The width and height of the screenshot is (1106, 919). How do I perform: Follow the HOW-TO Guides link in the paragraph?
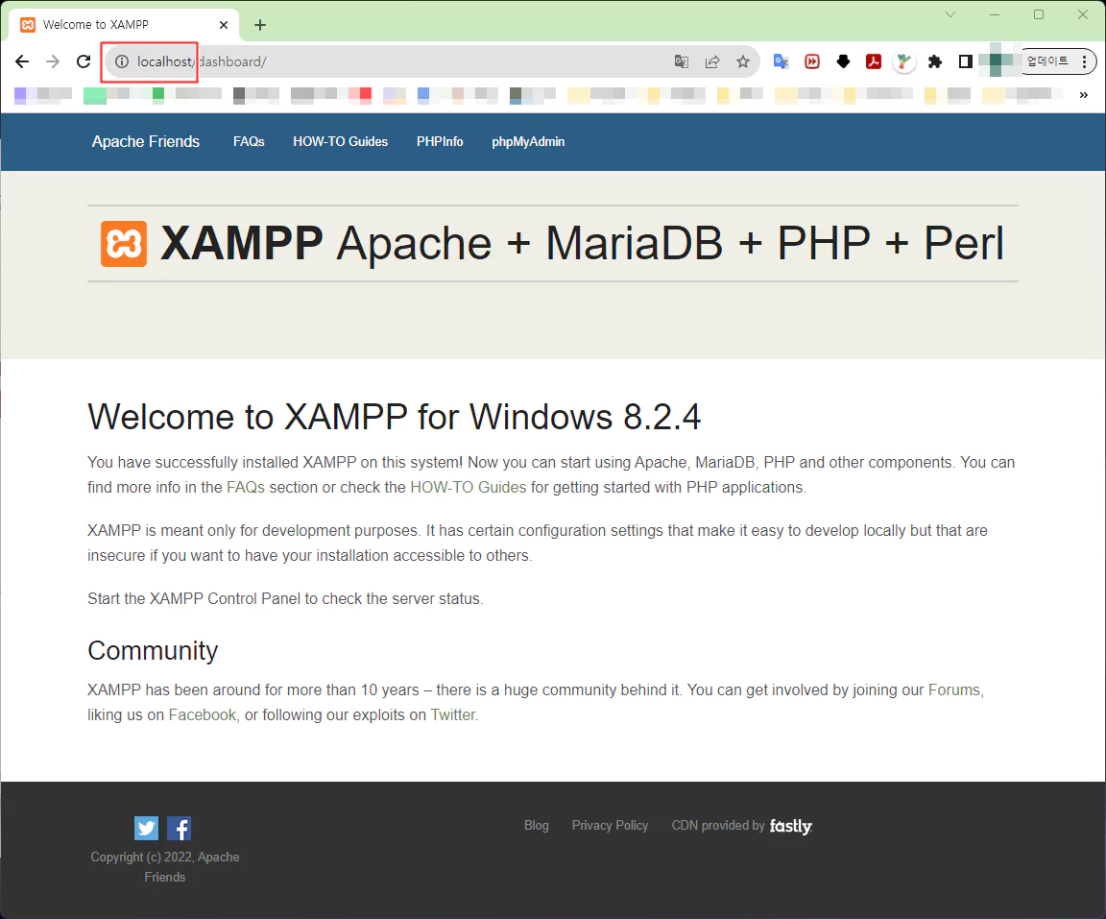point(469,488)
